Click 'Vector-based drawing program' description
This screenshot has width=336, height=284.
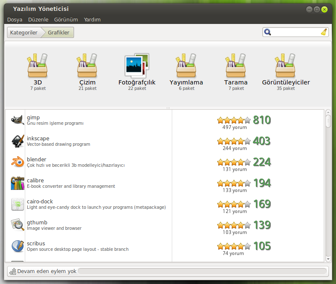point(58,144)
